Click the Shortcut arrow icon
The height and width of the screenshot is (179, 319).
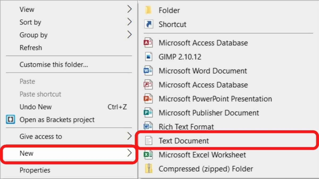point(148,24)
